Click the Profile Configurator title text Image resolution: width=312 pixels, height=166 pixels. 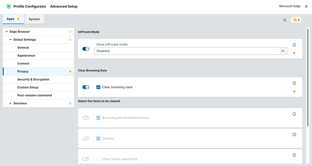coord(30,7)
